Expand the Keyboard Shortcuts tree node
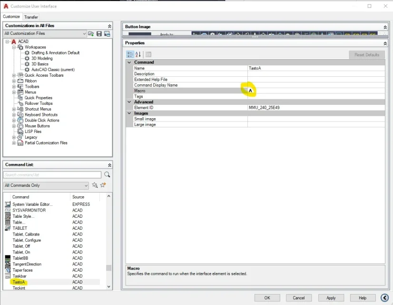This screenshot has width=393, height=305. 14,115
